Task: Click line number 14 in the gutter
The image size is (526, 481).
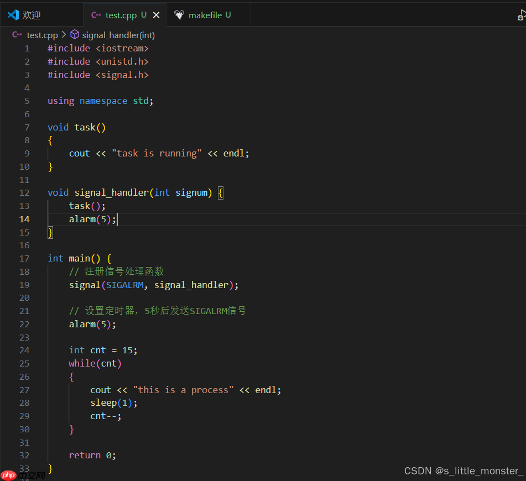Action: (x=24, y=219)
